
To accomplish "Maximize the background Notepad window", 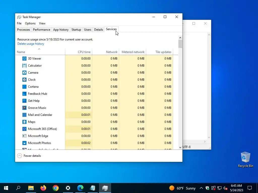I will [x=194, y=23].
